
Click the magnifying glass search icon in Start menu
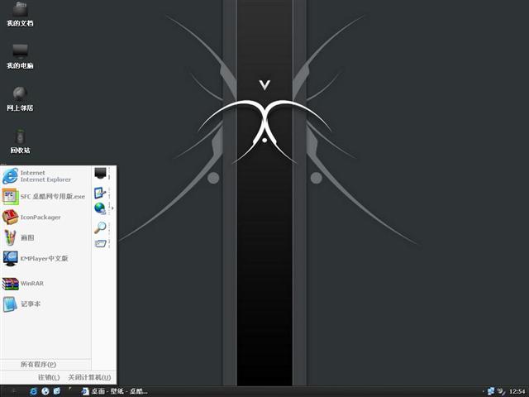[100, 227]
